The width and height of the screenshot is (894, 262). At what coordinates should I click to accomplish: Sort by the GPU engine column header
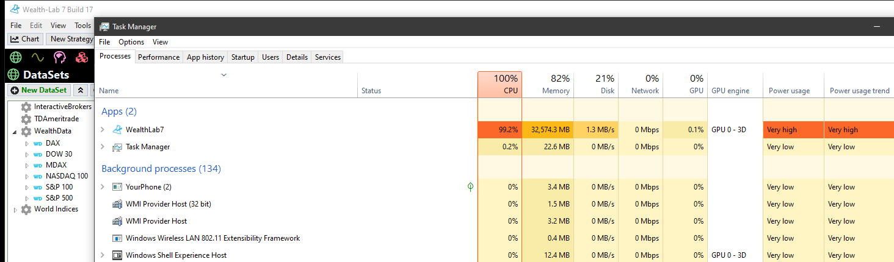tap(735, 85)
